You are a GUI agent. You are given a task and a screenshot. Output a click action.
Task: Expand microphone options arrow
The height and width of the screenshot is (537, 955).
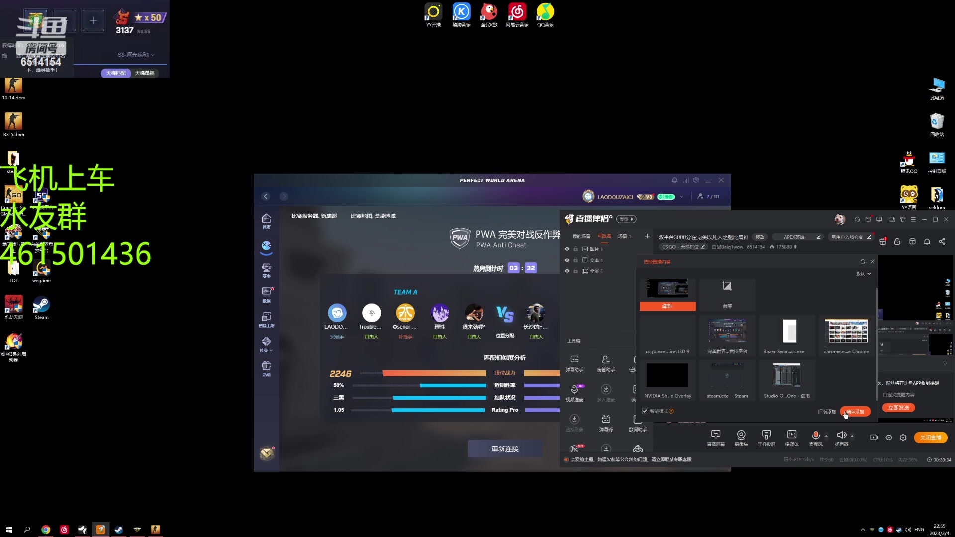pos(826,436)
